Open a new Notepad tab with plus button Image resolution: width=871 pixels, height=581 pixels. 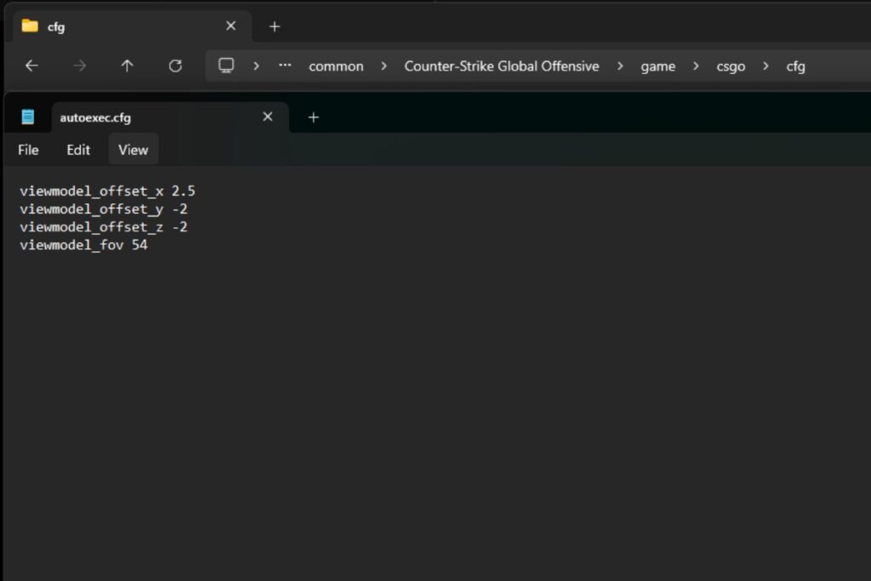click(314, 117)
